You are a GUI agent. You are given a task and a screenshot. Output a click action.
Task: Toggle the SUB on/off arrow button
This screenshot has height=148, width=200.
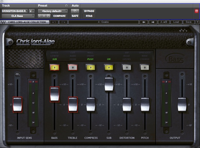tap(109, 68)
